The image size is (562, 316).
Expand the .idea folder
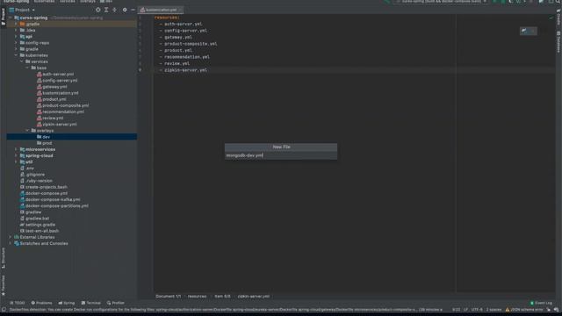[x=16, y=30]
